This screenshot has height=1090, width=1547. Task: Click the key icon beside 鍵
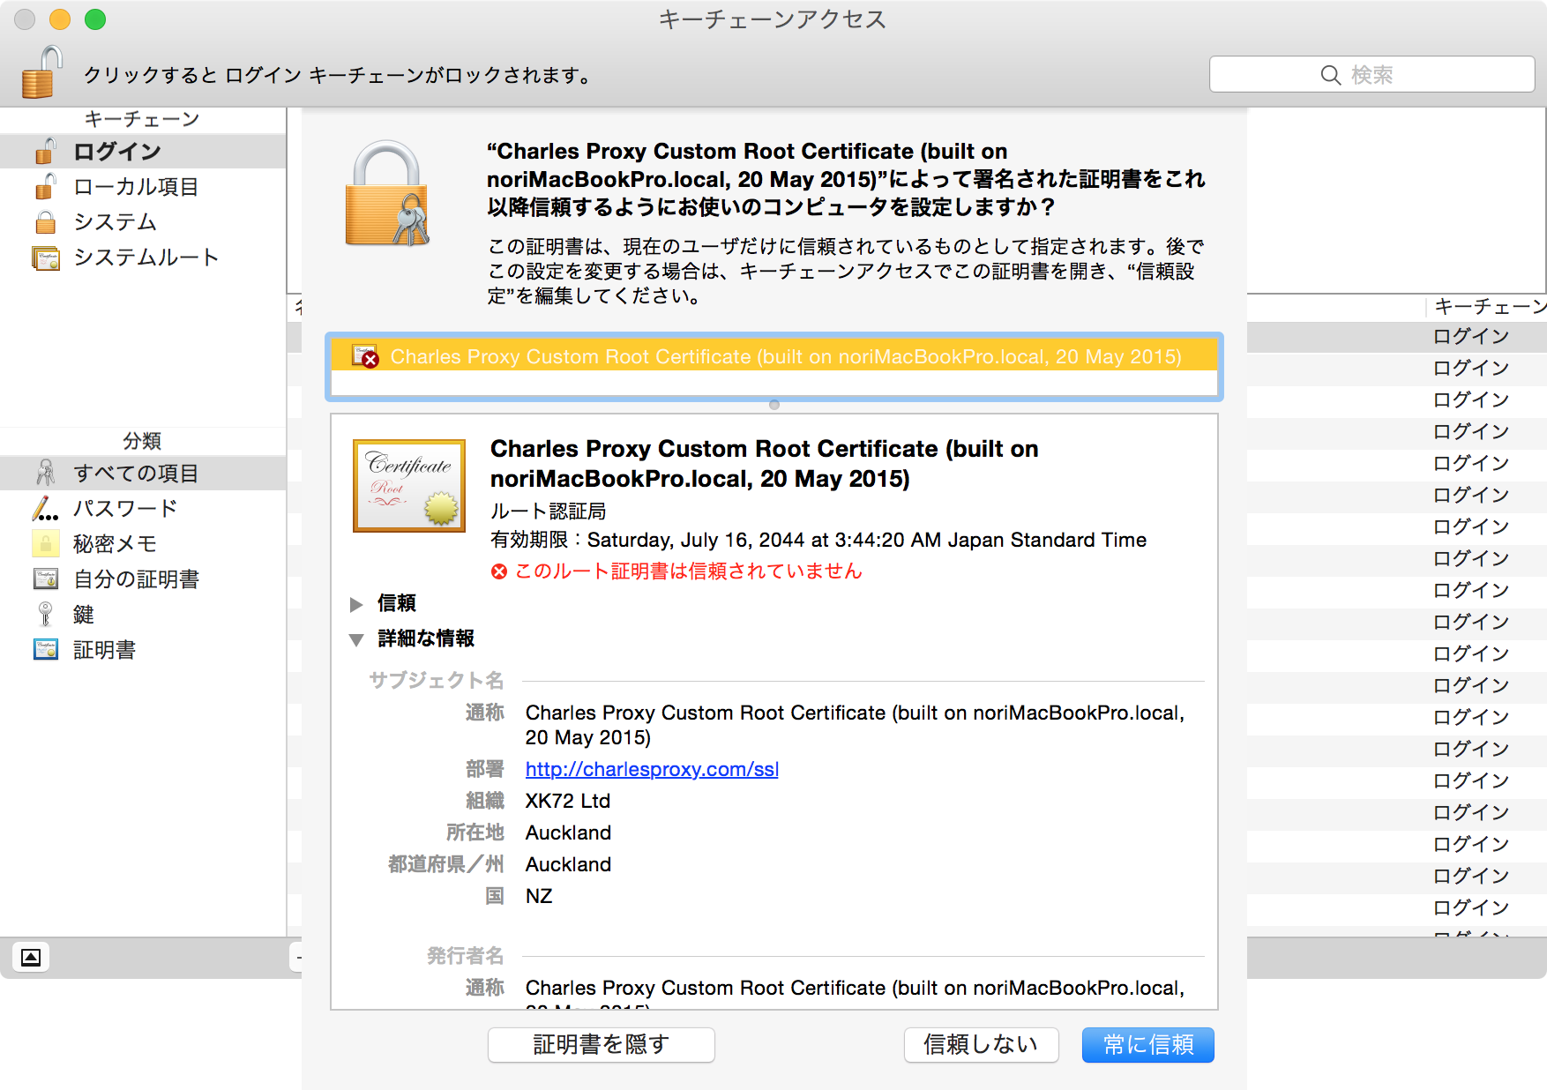pyautogui.click(x=46, y=615)
